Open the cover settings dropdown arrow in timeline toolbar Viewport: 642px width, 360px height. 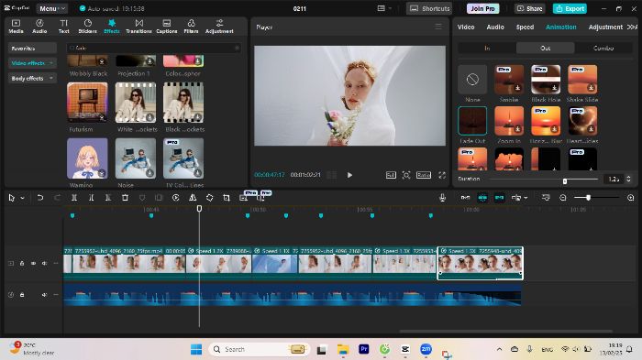(526, 199)
